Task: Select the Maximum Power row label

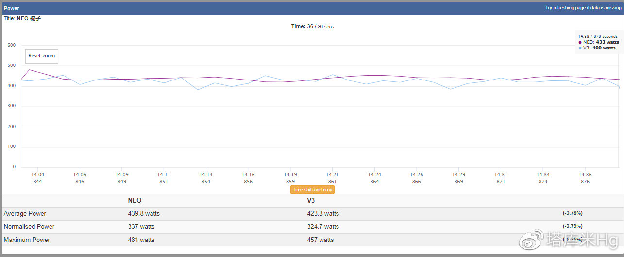Action: coord(27,240)
